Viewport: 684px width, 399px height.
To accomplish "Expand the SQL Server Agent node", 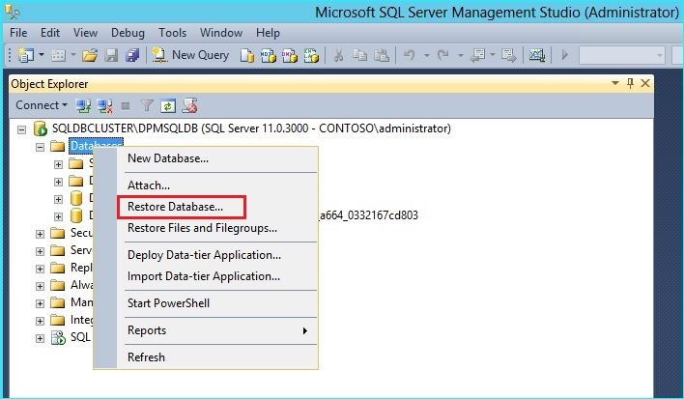I will point(40,338).
